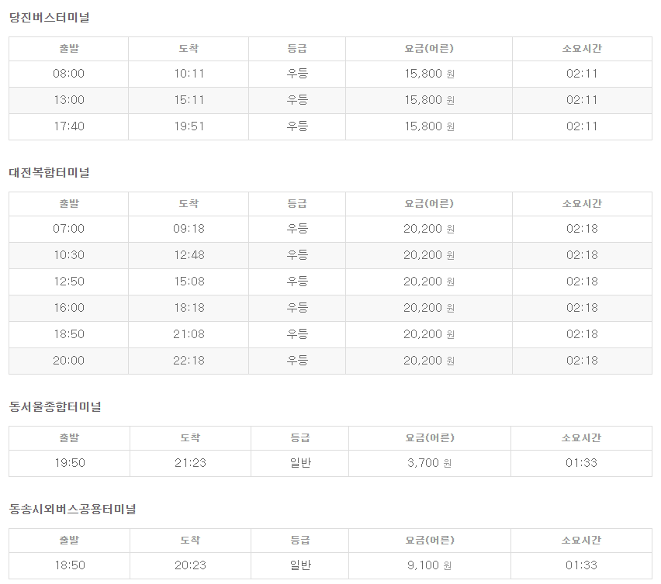
Task: Select the 20,200 원 fare in 10:30 row
Action: tap(429, 255)
